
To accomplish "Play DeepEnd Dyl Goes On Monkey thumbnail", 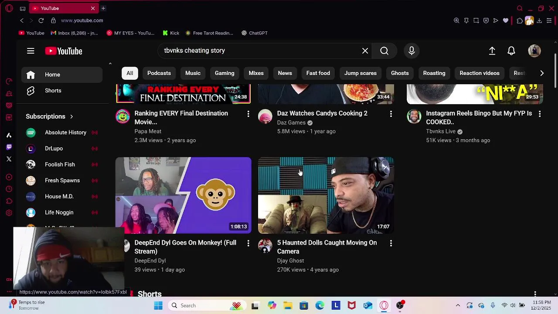I will click(x=184, y=195).
